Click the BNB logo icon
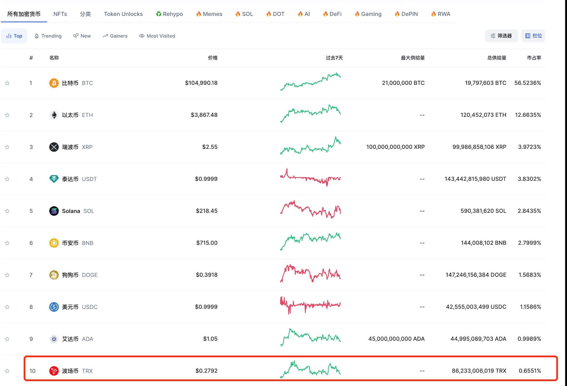 pos(54,243)
